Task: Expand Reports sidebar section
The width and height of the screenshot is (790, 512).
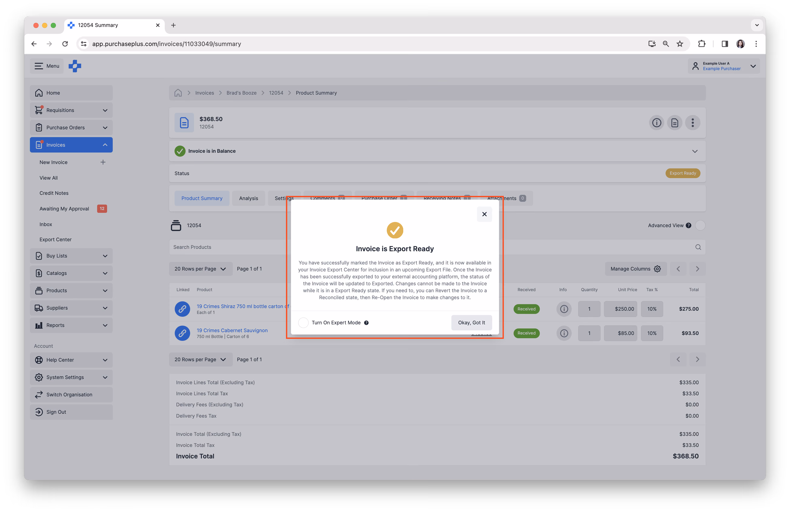Action: click(x=71, y=325)
